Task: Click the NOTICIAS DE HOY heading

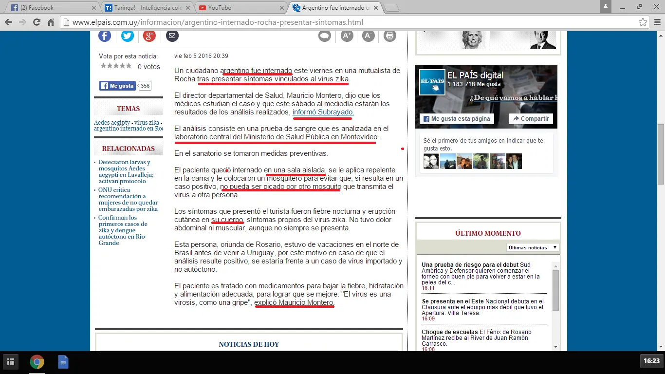Action: [x=249, y=344]
